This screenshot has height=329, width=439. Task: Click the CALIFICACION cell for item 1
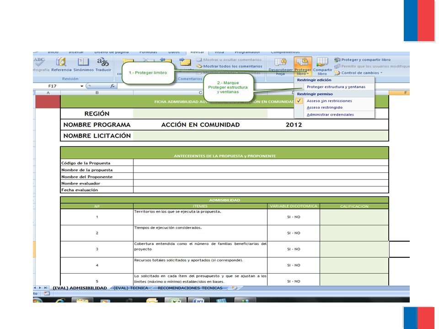[x=354, y=217]
